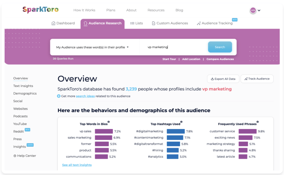The width and height of the screenshot is (284, 175).
Task: Click the 'communications' bio word
Action: 79,156
